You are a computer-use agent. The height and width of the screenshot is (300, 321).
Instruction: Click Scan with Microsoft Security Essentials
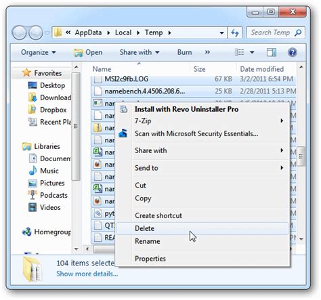[202, 133]
